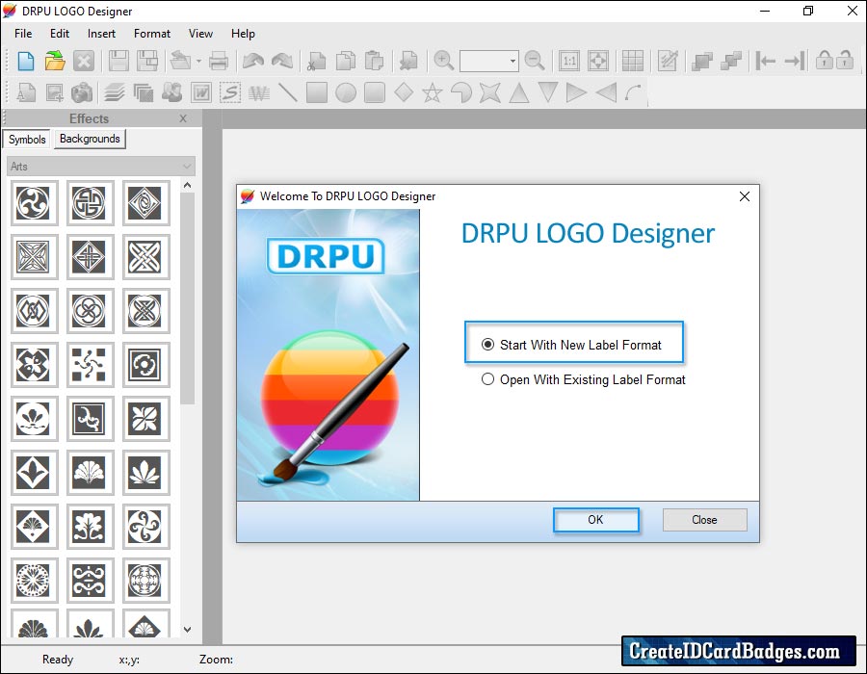Image resolution: width=867 pixels, height=674 pixels.
Task: Click the Ready status bar text
Action: [58, 660]
